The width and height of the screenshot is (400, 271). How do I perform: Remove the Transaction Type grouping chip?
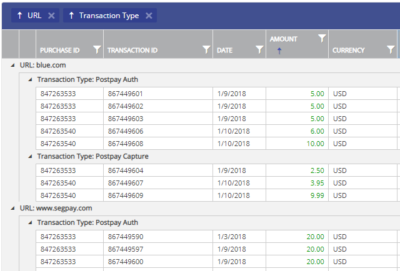[149, 16]
